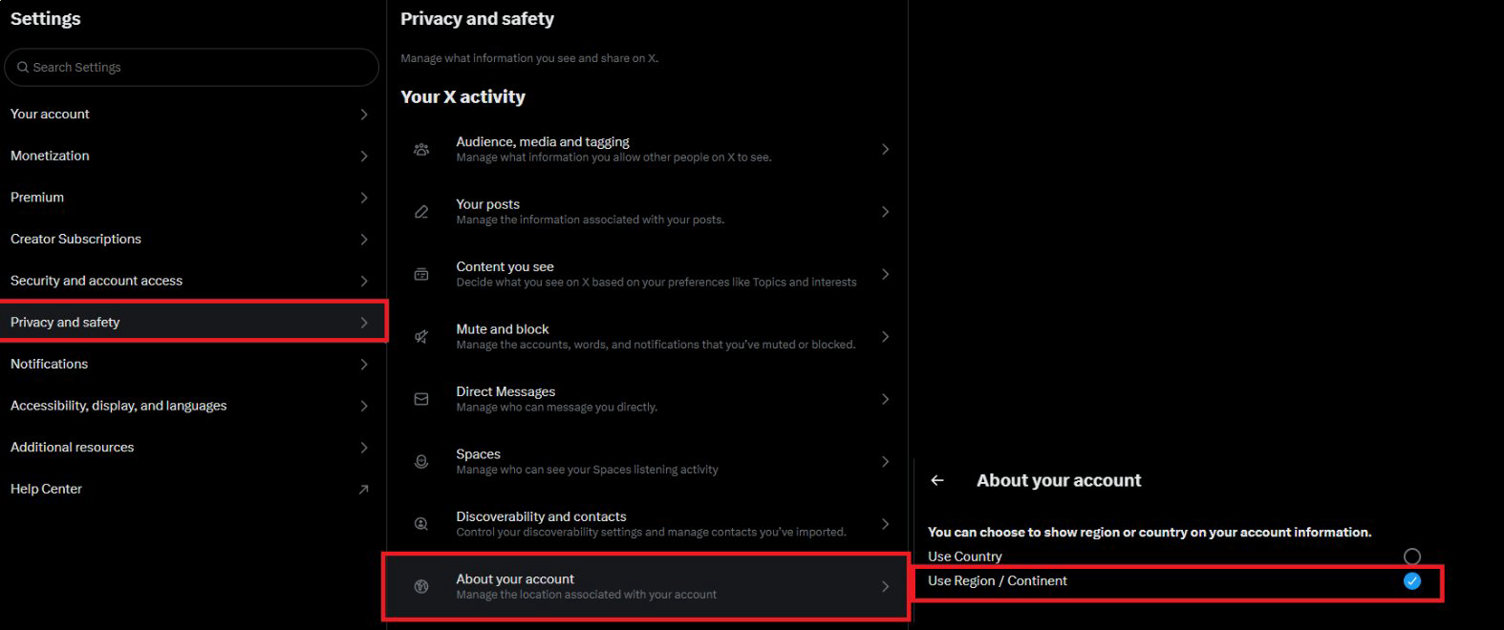The width and height of the screenshot is (1504, 630).
Task: Click the Audience, media and tagging people icon
Action: coord(421,150)
